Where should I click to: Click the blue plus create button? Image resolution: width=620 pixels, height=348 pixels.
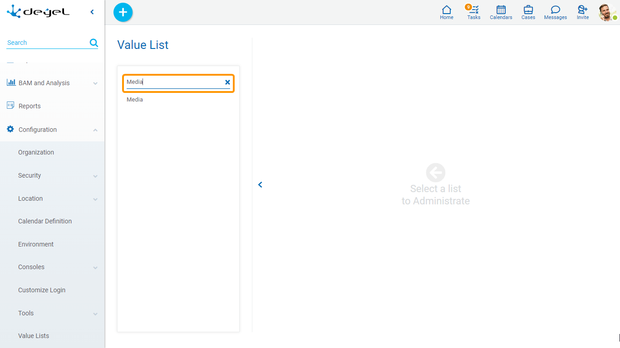click(x=123, y=12)
